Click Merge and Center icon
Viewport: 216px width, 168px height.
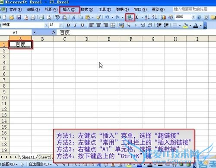113,25
